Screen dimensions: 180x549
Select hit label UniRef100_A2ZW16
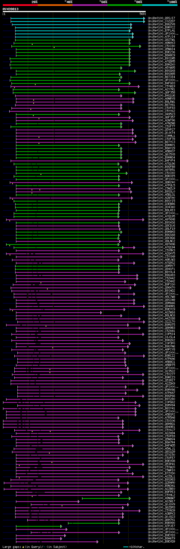(161, 312)
